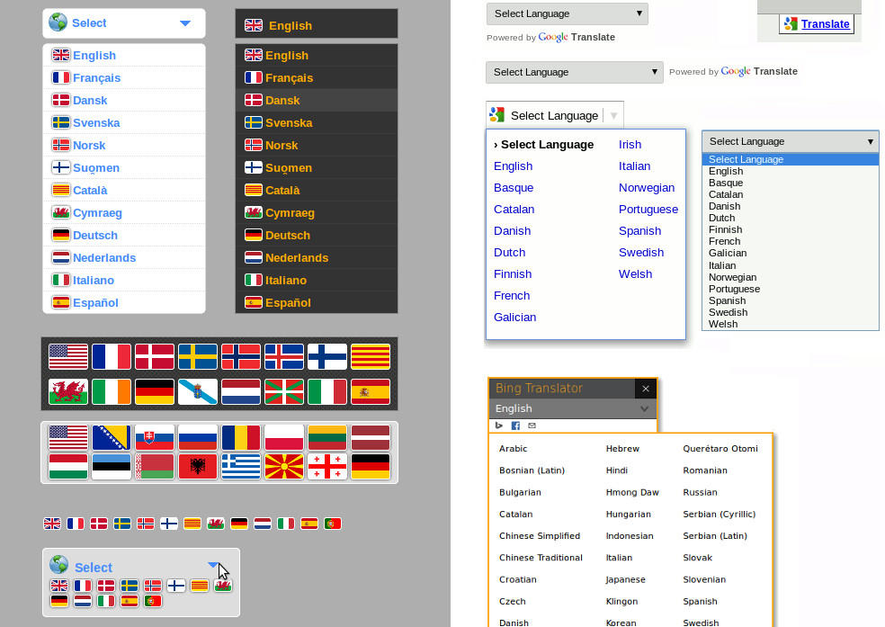Select the Macedonian sun flag icon
This screenshot has height=627, width=885.
point(284,466)
